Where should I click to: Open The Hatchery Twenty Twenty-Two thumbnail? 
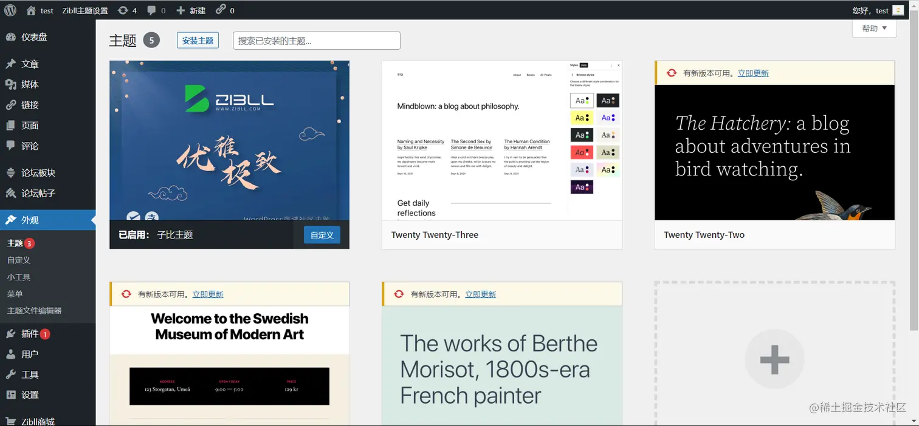pyautogui.click(x=774, y=152)
